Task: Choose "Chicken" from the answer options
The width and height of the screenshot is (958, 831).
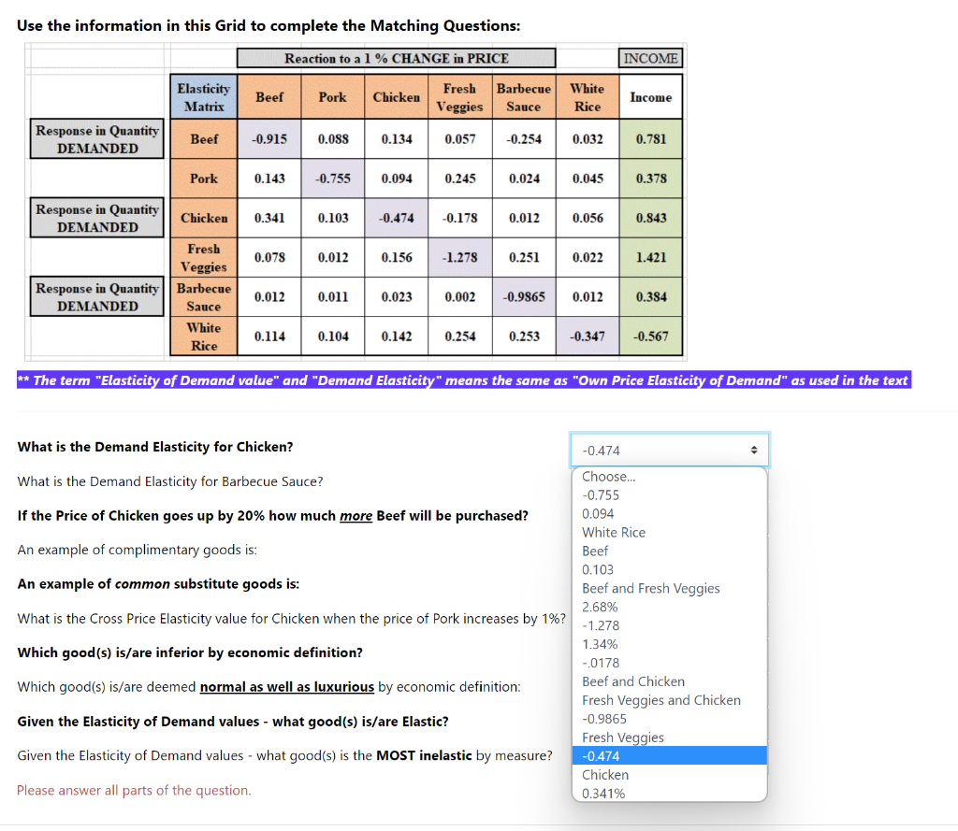Action: point(604,774)
